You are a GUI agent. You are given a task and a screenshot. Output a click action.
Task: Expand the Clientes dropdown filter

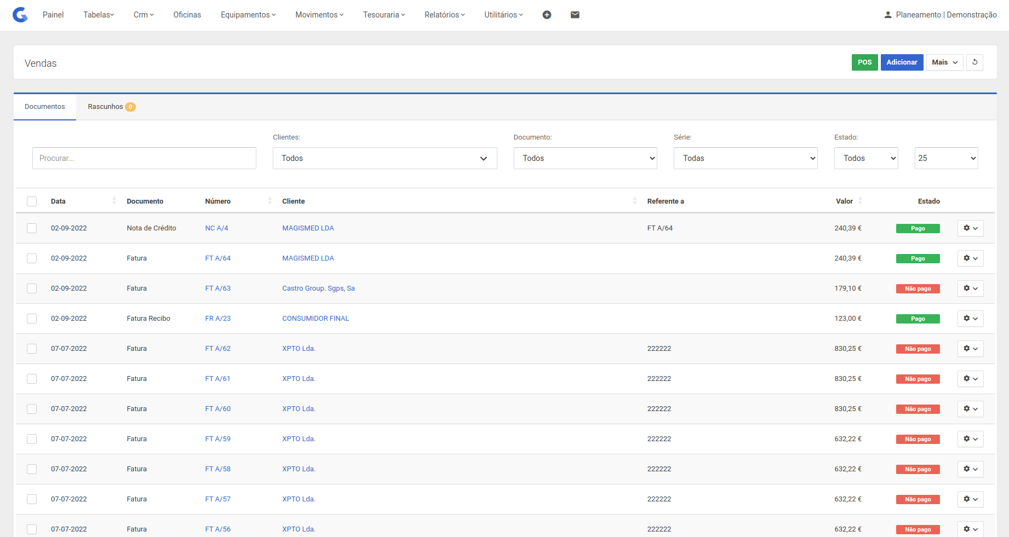(x=385, y=158)
